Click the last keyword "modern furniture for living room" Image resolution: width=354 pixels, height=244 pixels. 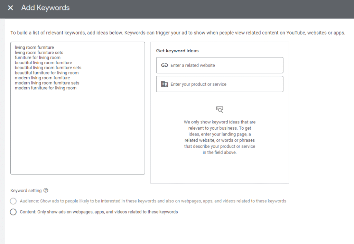pyautogui.click(x=46, y=88)
